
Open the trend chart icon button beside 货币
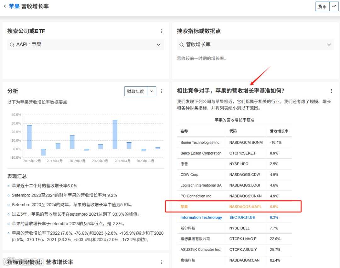click(334, 7)
